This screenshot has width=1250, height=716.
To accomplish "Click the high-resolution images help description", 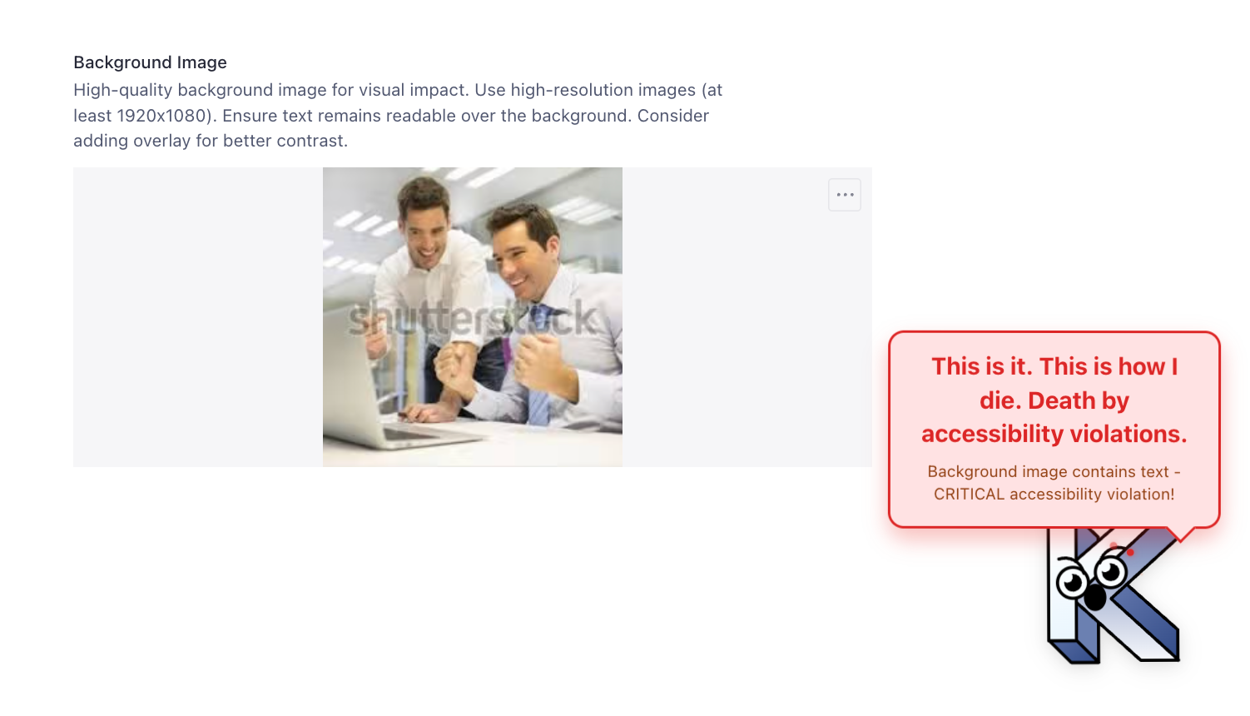I will 398,115.
